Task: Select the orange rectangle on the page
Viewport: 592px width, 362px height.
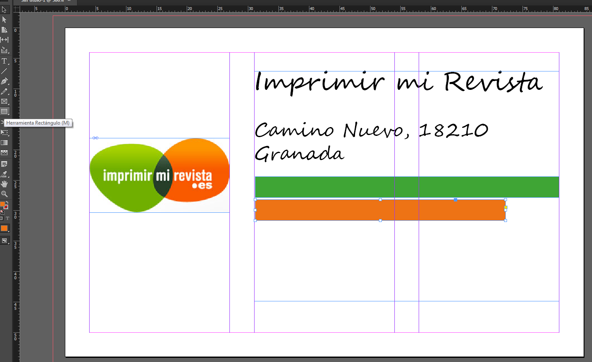Action: click(380, 210)
